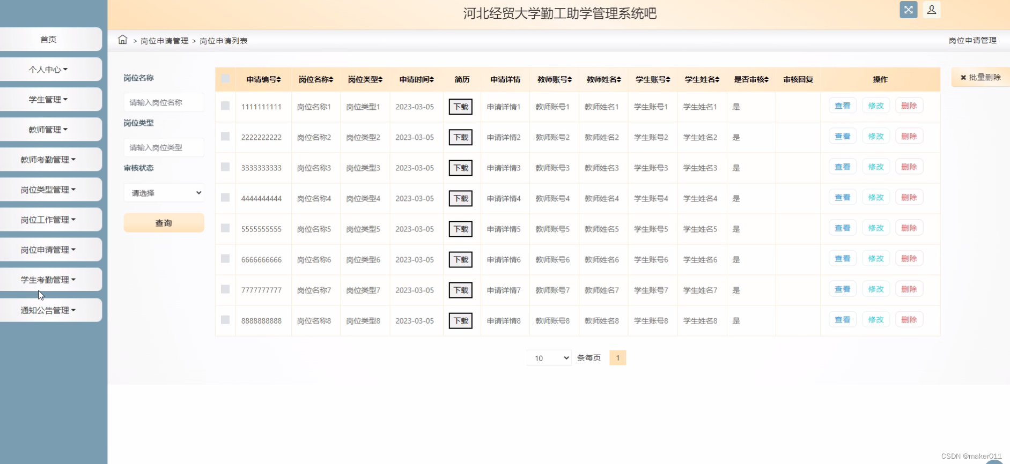The width and height of the screenshot is (1010, 464).
Task: Check the row 1111111111 checkbox
Action: pyautogui.click(x=225, y=106)
